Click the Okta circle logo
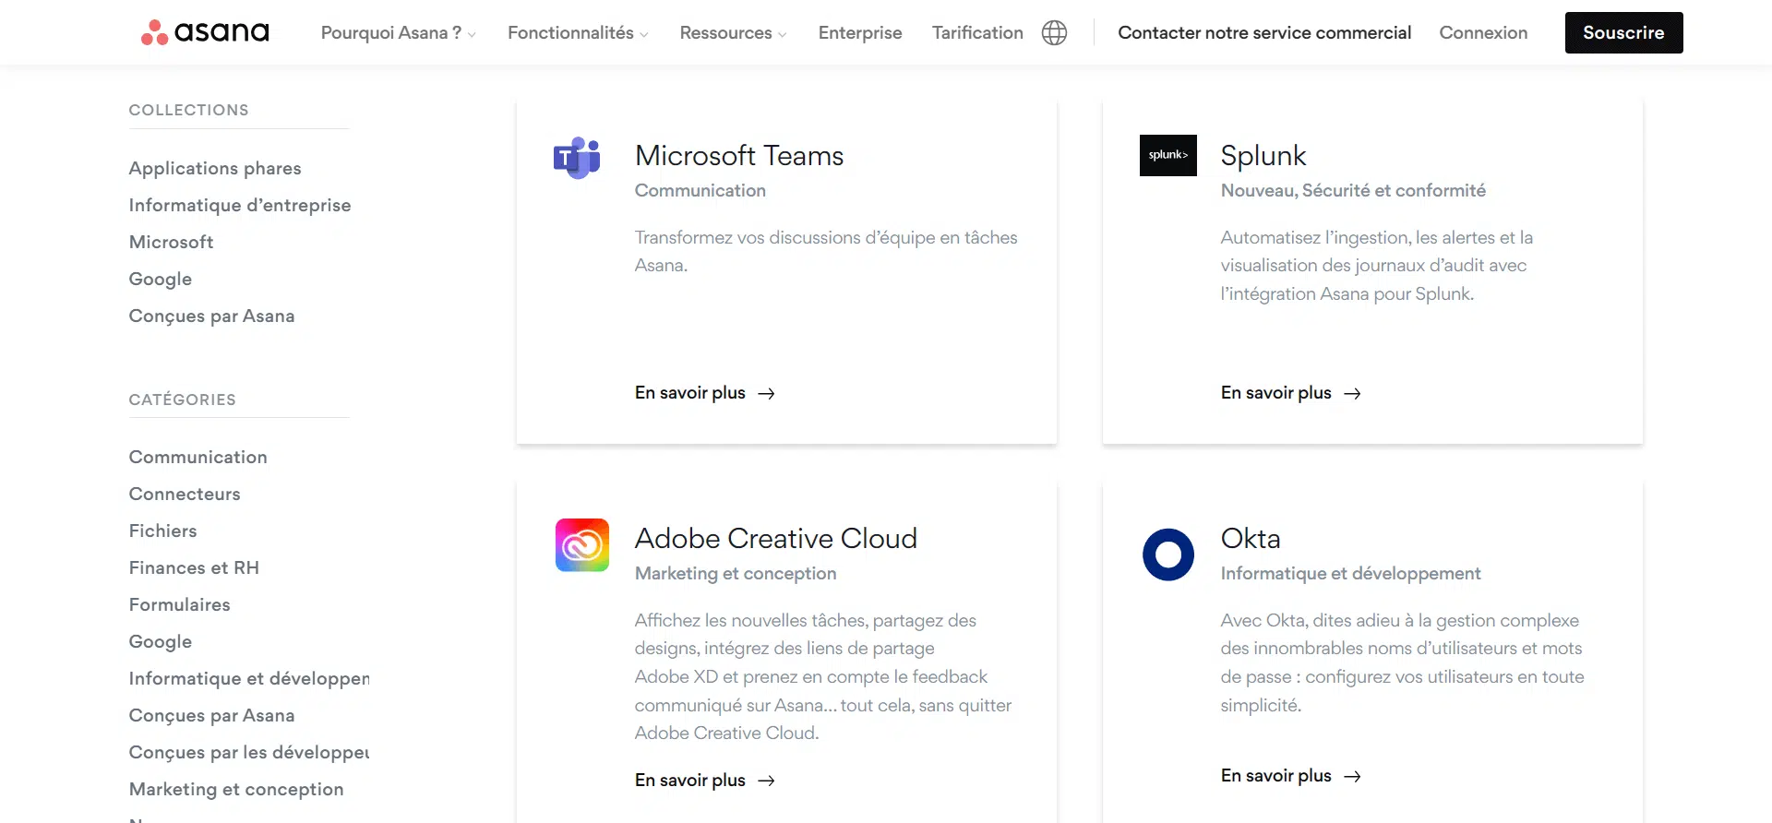Viewport: 1772px width, 823px height. click(1167, 555)
